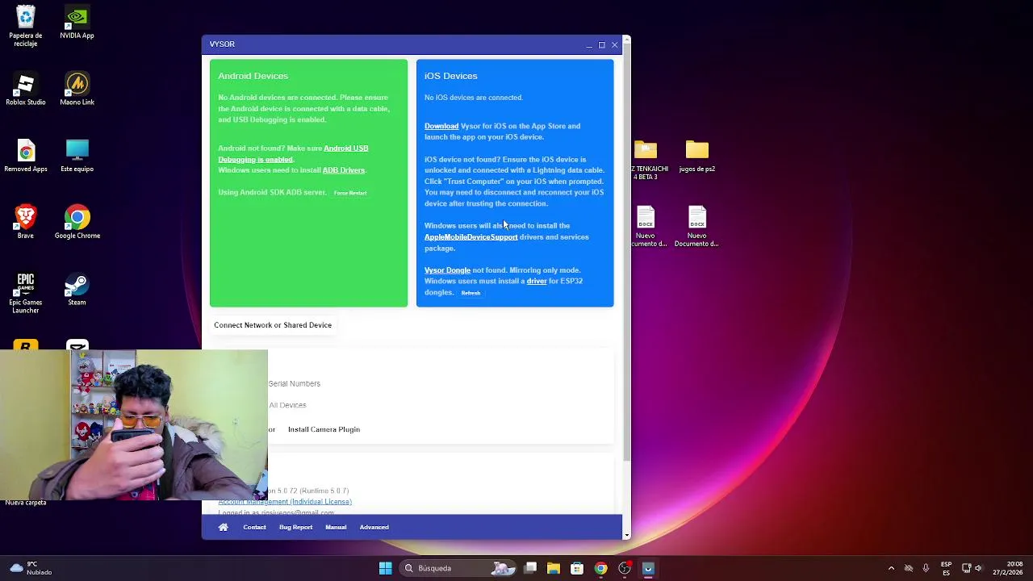Open Advanced in Vysor bottom bar
This screenshot has width=1033, height=581.
coord(374,527)
